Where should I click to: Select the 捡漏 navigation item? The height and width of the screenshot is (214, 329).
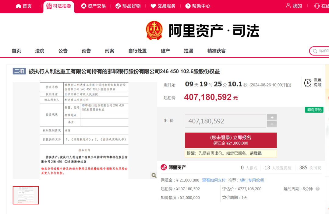(x=189, y=51)
